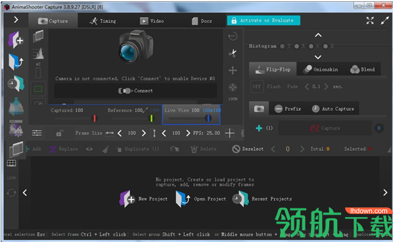The height and width of the screenshot is (242, 393).
Task: Decrease frame height with left arrow
Action: (164, 133)
